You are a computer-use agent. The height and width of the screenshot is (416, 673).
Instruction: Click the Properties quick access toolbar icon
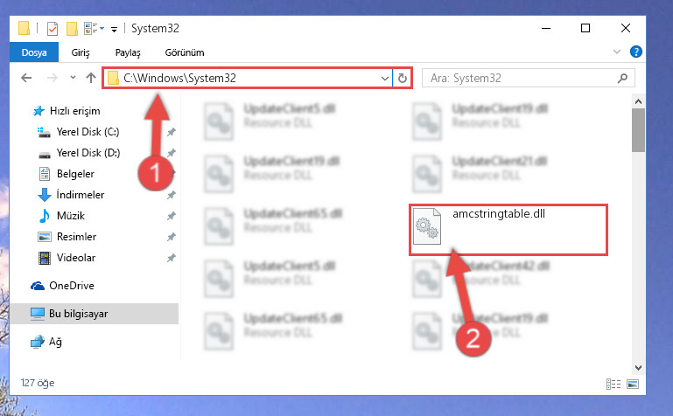(53, 29)
